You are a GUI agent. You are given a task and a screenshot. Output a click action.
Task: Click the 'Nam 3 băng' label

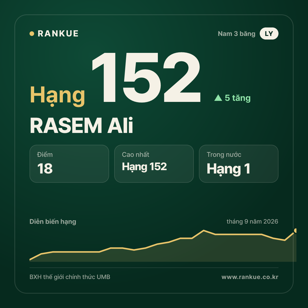coord(236,34)
